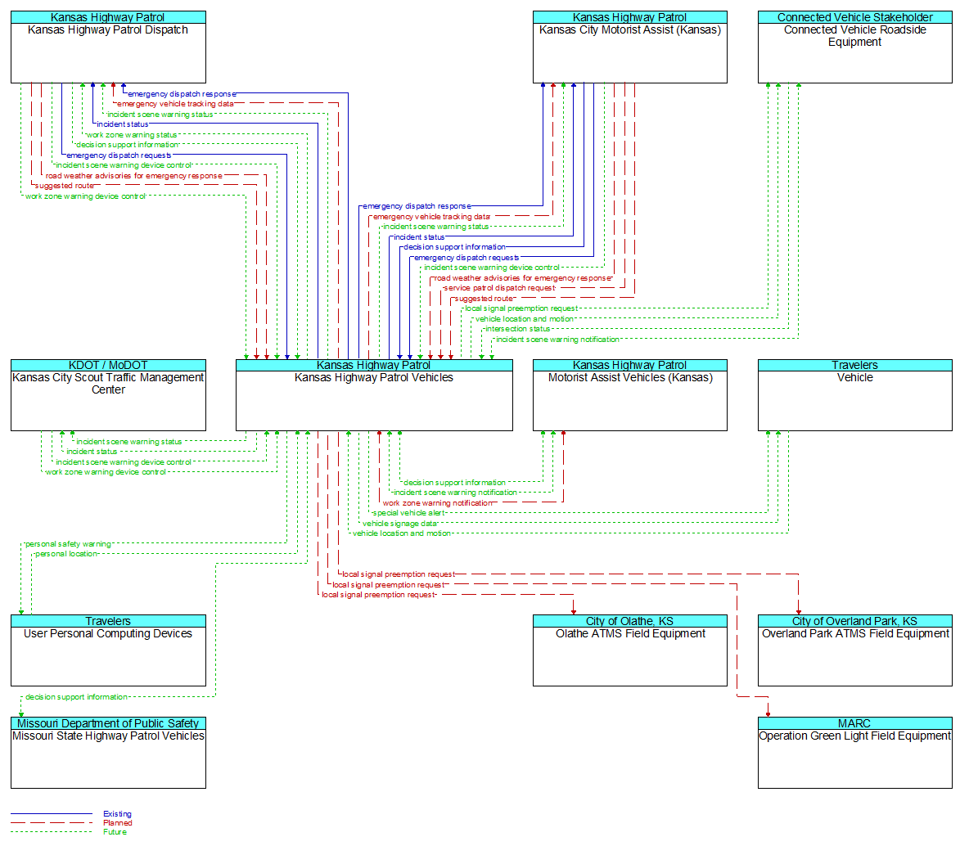The image size is (960, 846).
Task: Click the 'vehicle signage data' flow label
Action: click(400, 524)
